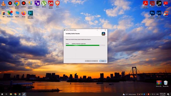Click the 'Updating component registration' status text
The height and width of the screenshot is (96, 171).
click(x=79, y=44)
